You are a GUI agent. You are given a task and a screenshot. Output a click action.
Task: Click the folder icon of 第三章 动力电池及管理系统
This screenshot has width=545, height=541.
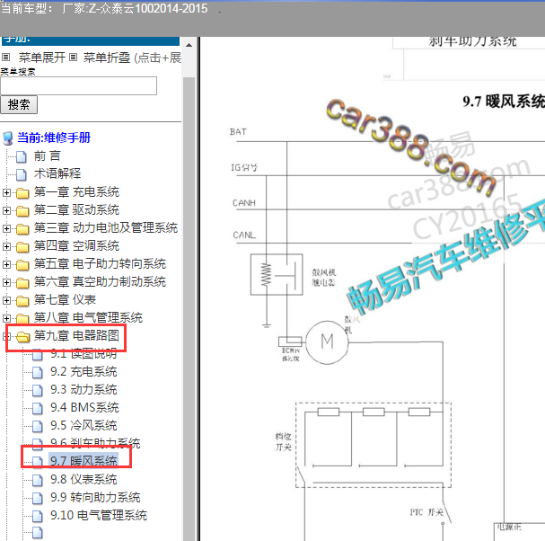point(22,229)
